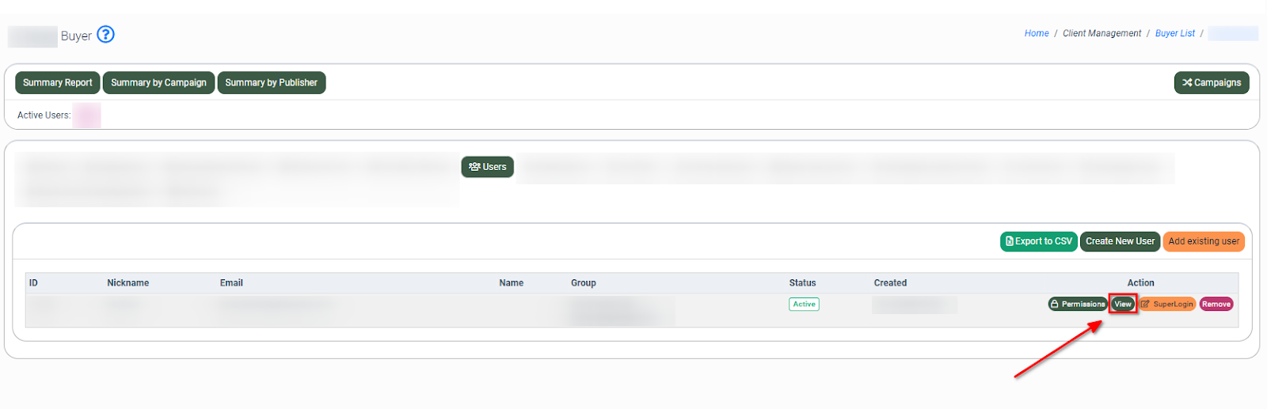This screenshot has width=1267, height=409.
Task: Open the Campaigns page via shuffle icon button
Action: (1211, 82)
